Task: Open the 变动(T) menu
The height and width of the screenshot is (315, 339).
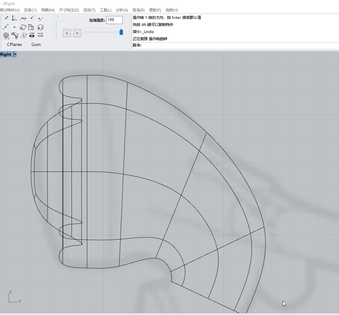Action: pyautogui.click(x=89, y=10)
